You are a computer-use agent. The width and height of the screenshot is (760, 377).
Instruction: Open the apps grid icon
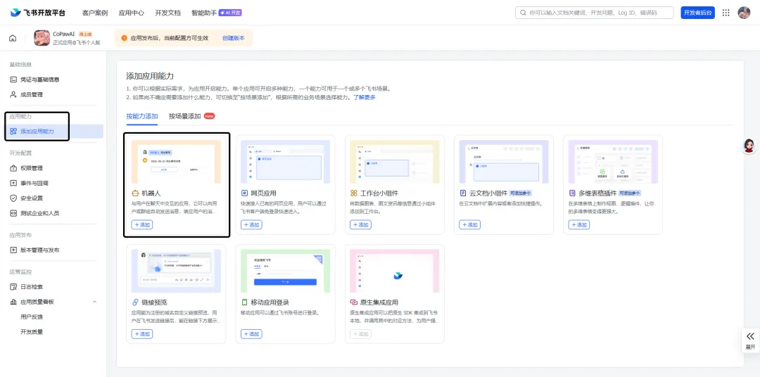[x=726, y=13]
